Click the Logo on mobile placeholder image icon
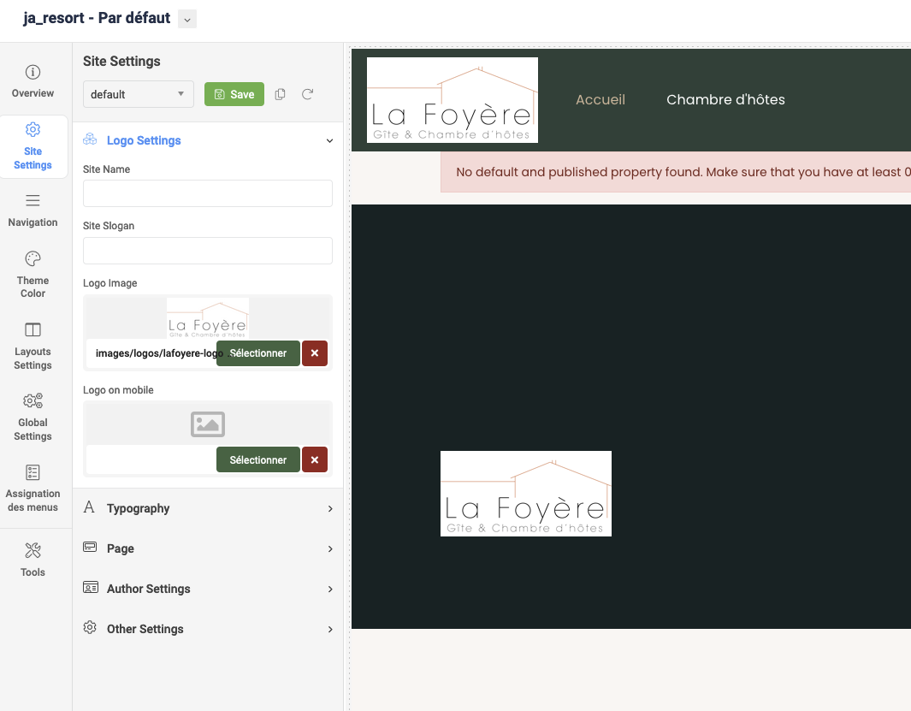This screenshot has width=911, height=711. tap(208, 424)
